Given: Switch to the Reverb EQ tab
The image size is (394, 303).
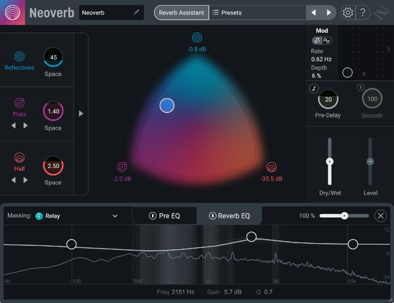Looking at the screenshot, I should point(229,216).
